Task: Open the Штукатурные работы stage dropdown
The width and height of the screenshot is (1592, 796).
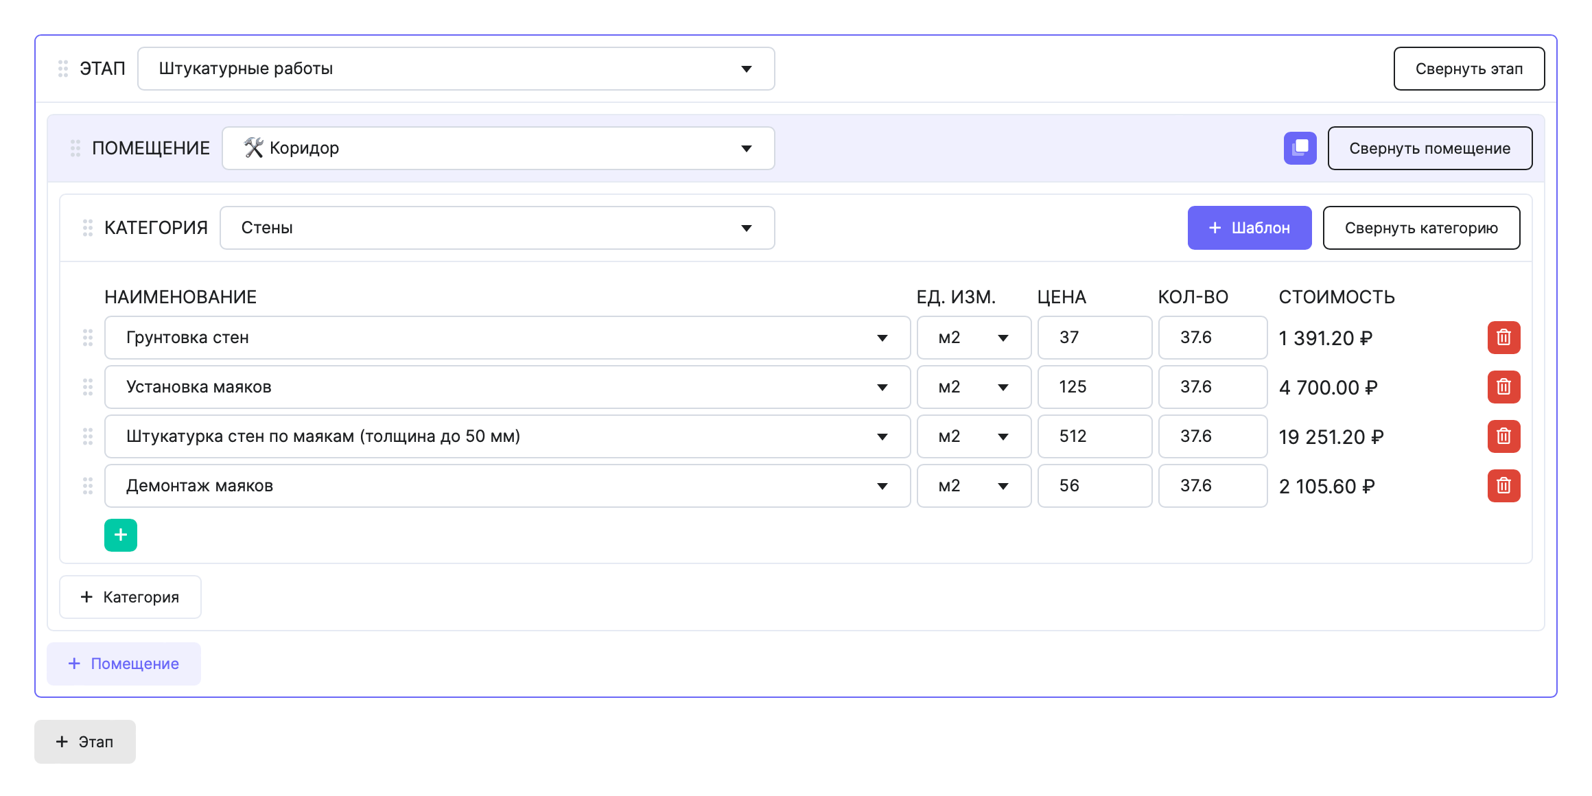Action: pos(456,69)
